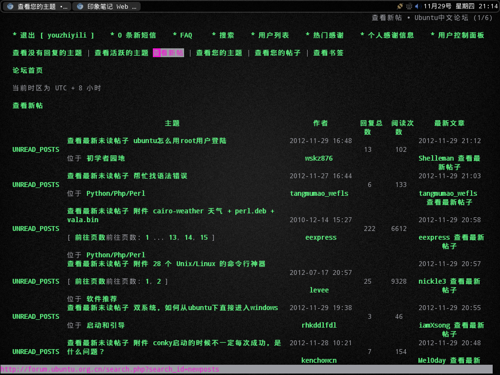
Task: Open thread ubuntu怎么用root用户登陆
Action: [x=180, y=141]
